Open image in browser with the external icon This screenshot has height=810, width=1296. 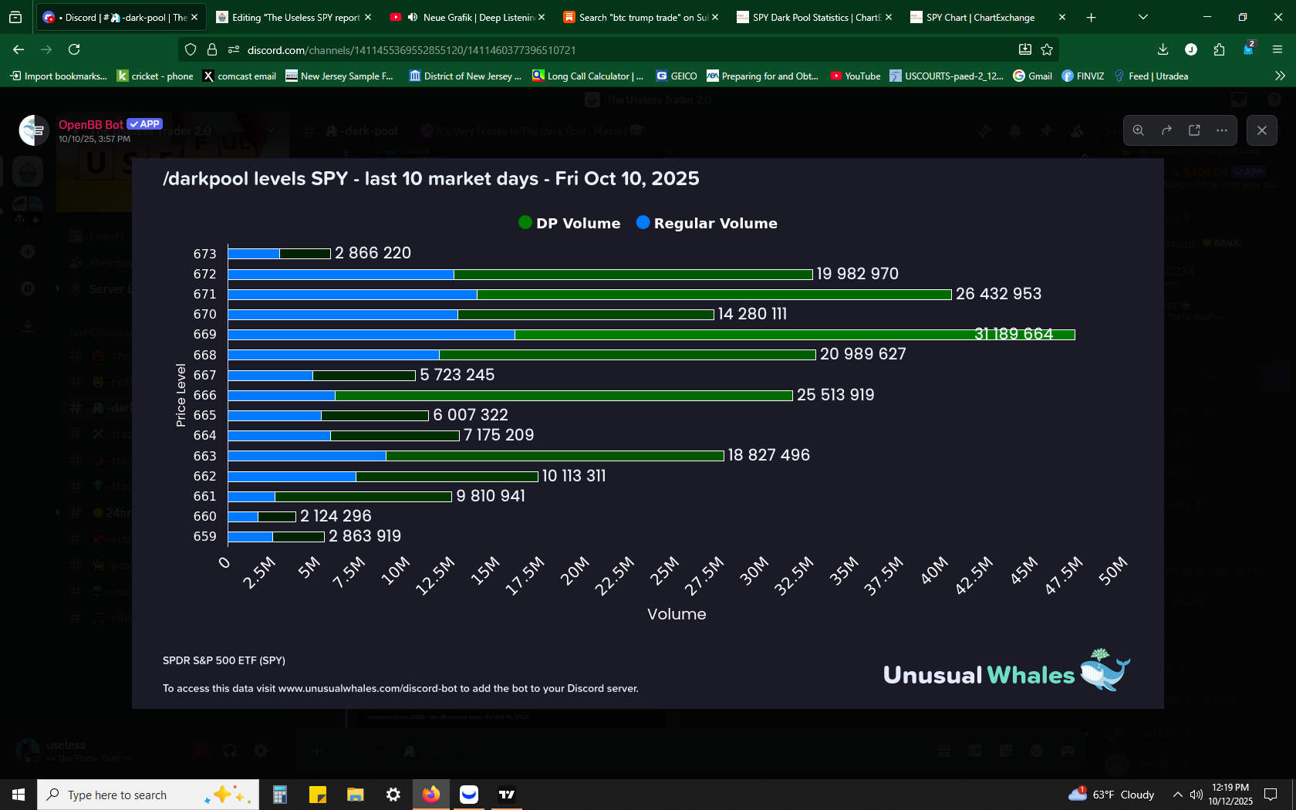coord(1194,130)
